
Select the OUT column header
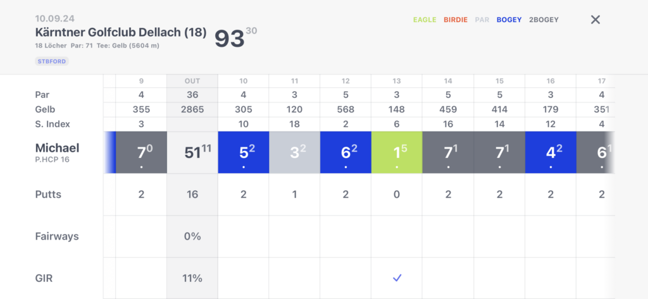coord(192,81)
